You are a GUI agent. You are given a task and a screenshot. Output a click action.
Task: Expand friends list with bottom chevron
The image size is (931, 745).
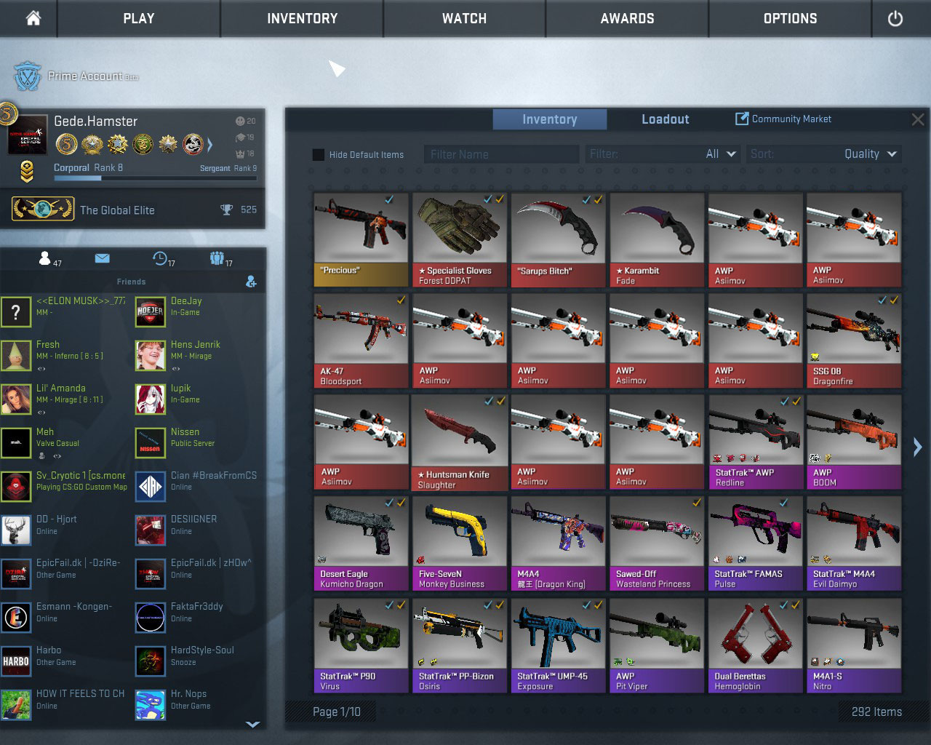(x=252, y=724)
